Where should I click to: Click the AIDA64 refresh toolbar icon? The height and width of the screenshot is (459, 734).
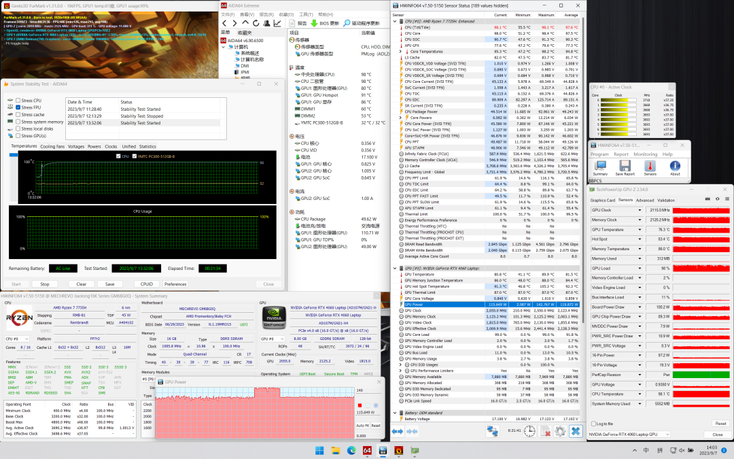[x=256, y=23]
